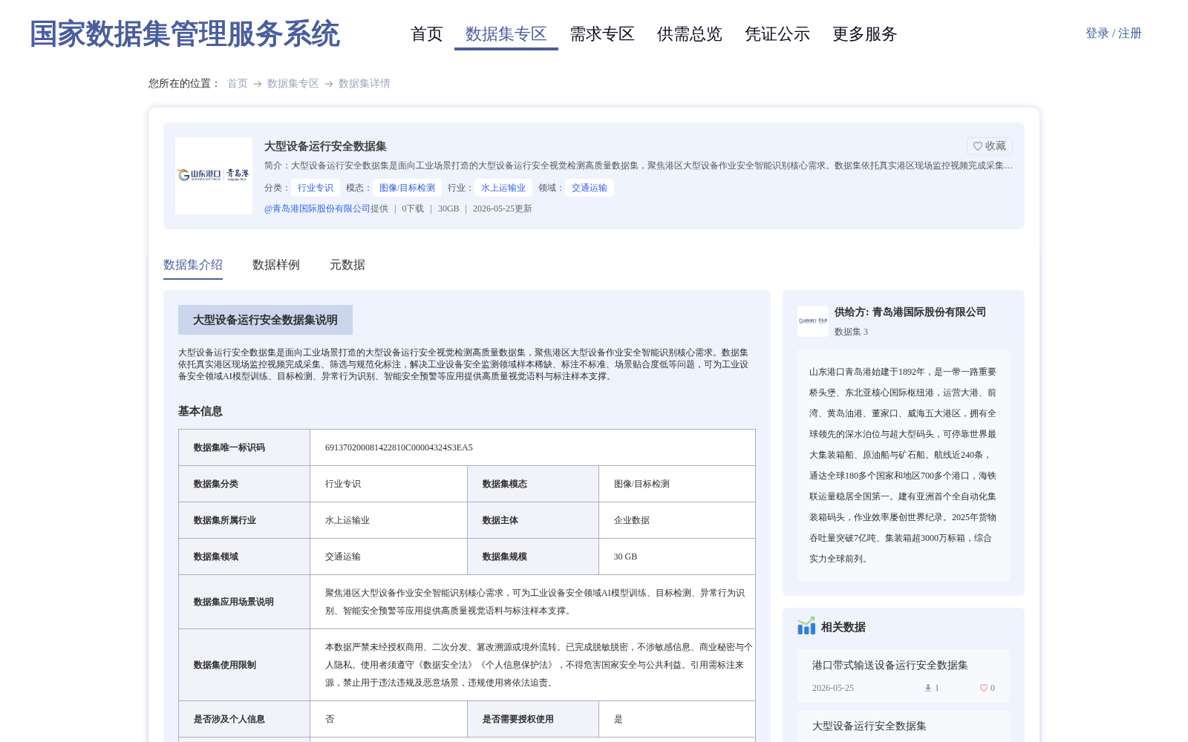Click the supplier logo beside 供给方
Screen dimensions: 1188x742
[813, 321]
